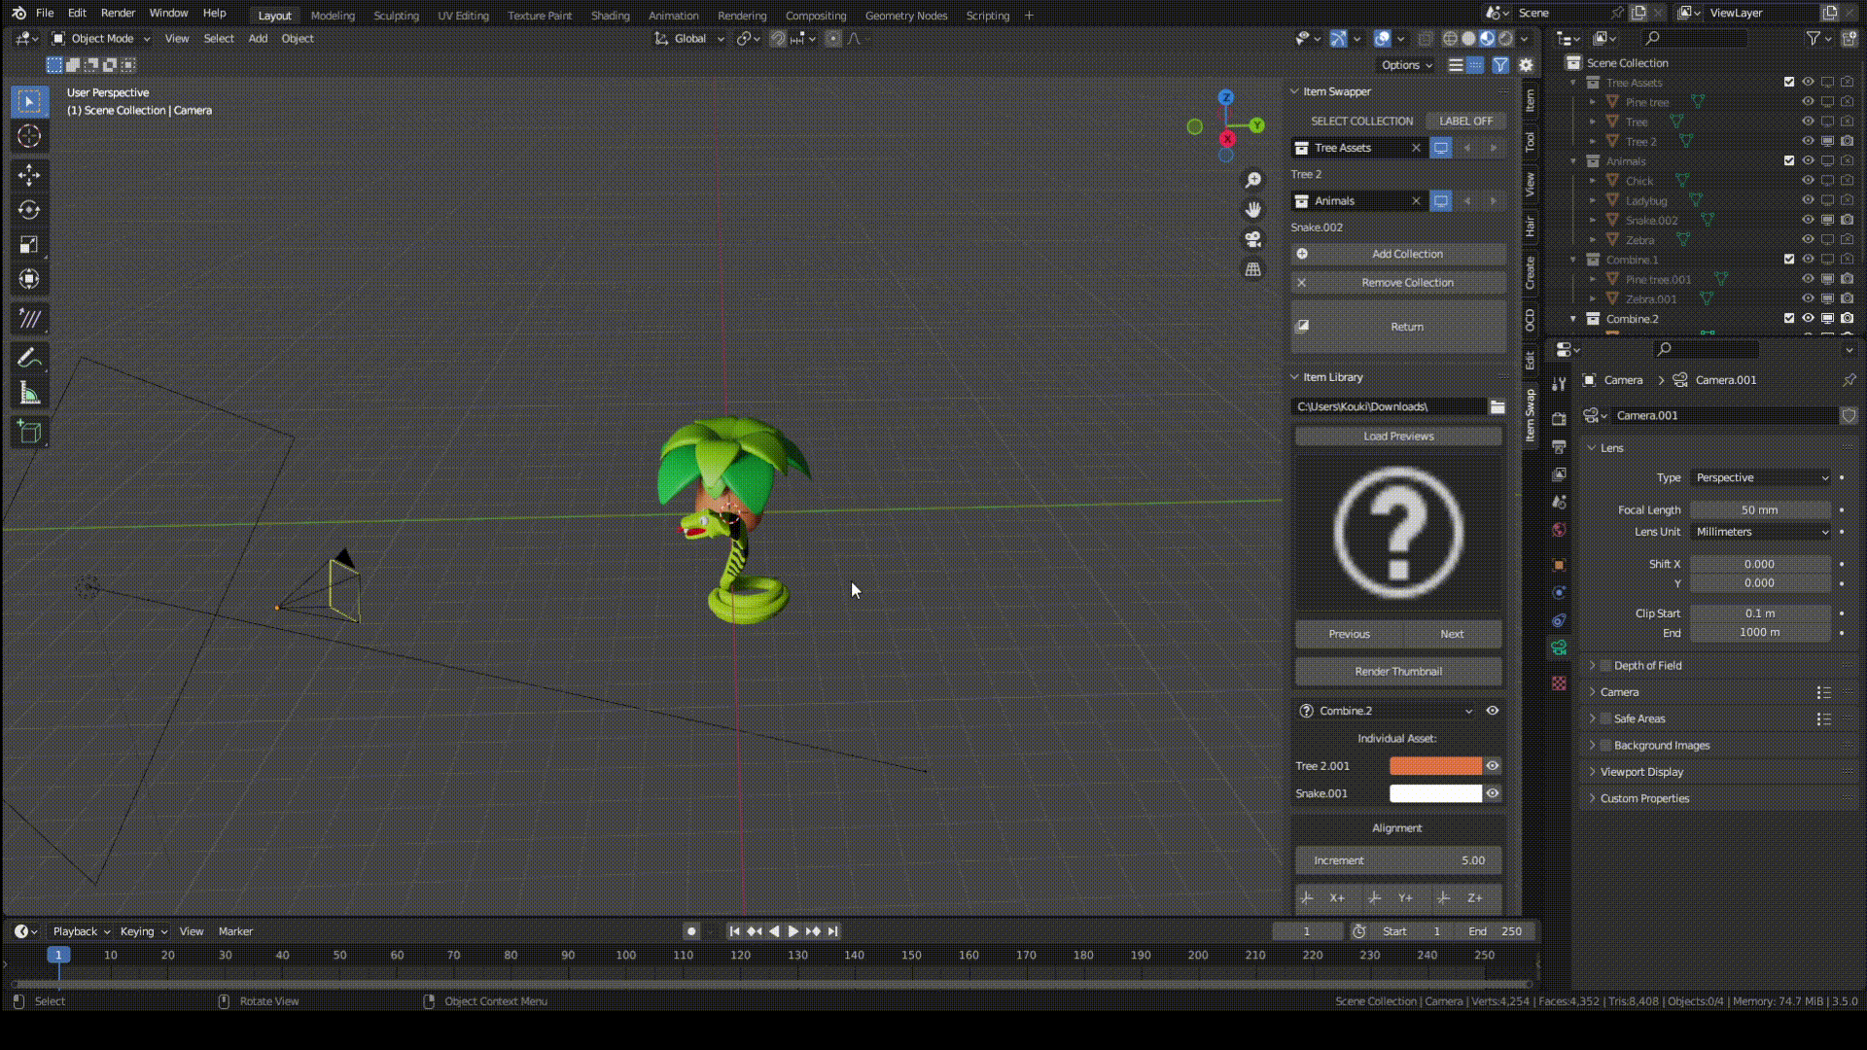Select the Rotate tool
Viewport: 1867px width, 1050px height.
pyautogui.click(x=29, y=210)
